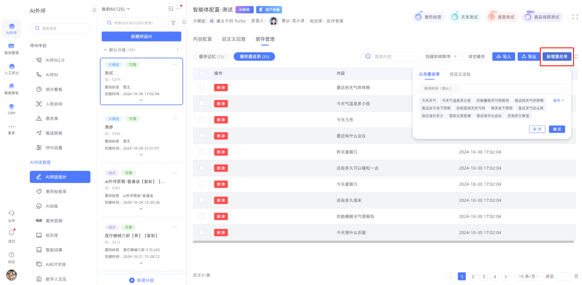Click the fullscreen expand icon
The image size is (582, 285).
coord(575,17)
